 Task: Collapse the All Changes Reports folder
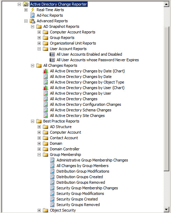(x=32, y=66)
